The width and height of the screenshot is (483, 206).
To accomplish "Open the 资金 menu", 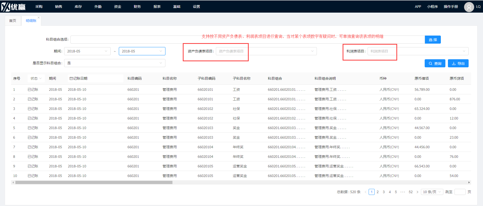I will coord(118,7).
